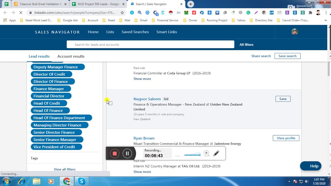The height and width of the screenshot is (186, 331).
Task: Remove the Financial Director filter pill
Action: pyautogui.click(x=51, y=96)
